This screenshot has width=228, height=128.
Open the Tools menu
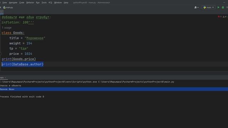tap(44, 2)
